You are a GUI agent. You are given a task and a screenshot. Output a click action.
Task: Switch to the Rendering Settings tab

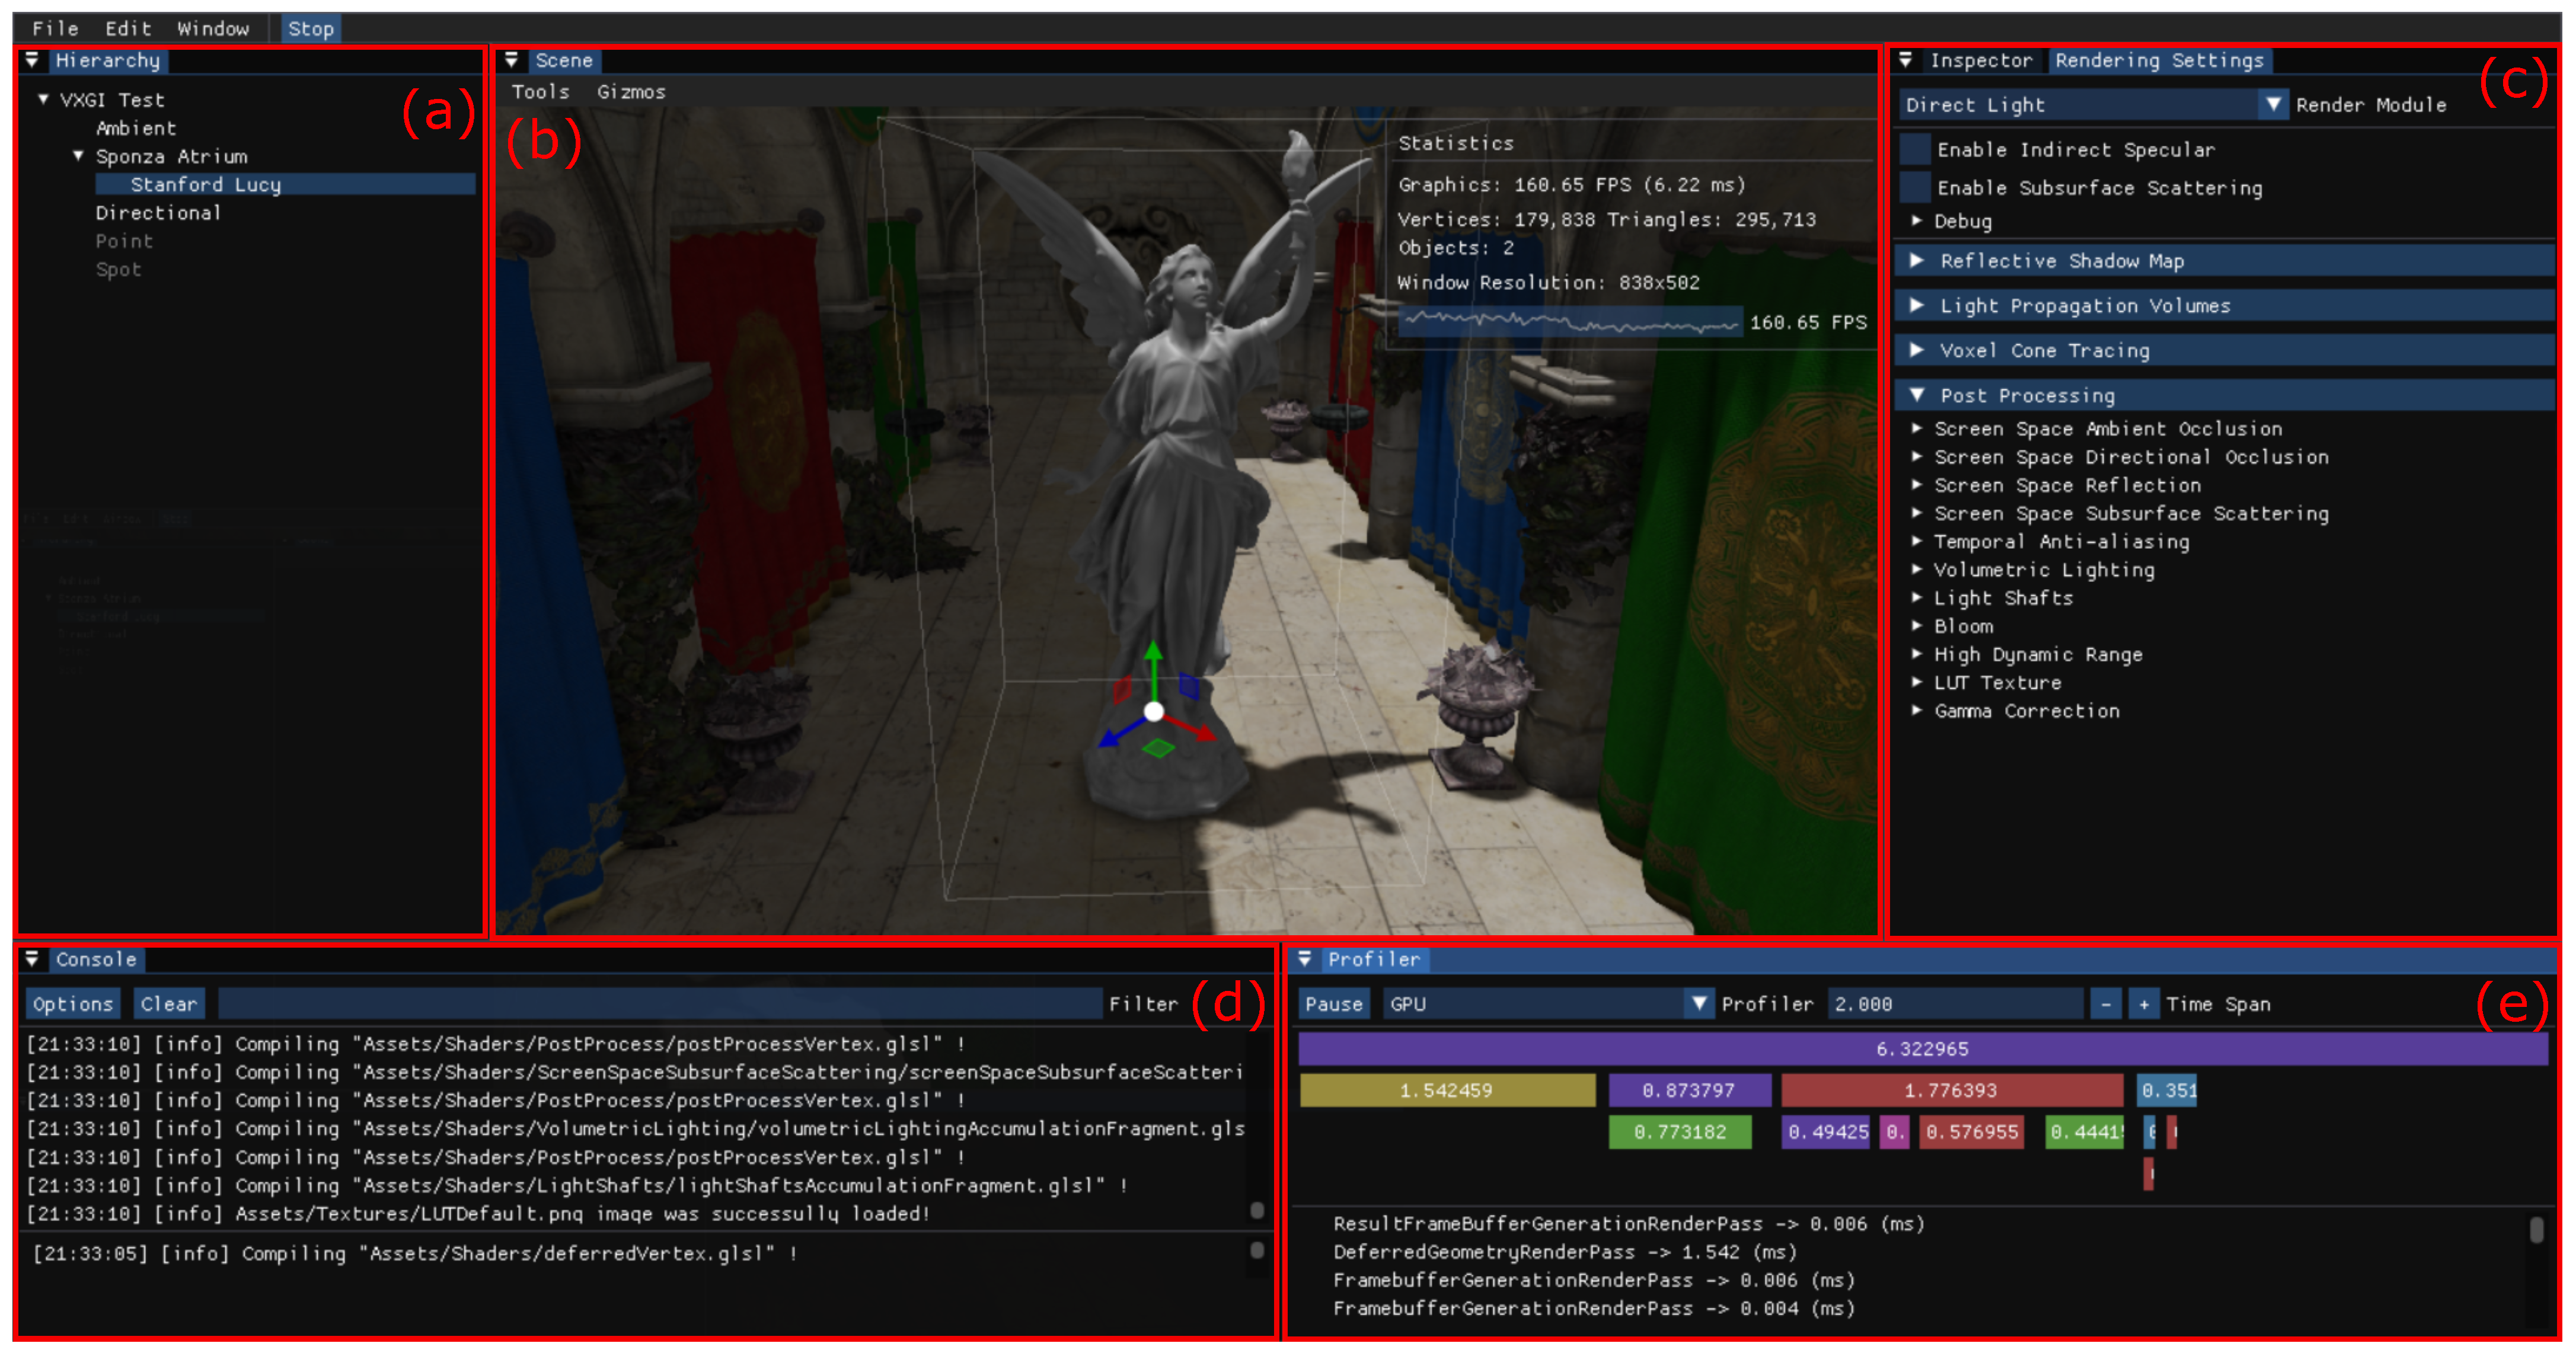click(2159, 60)
